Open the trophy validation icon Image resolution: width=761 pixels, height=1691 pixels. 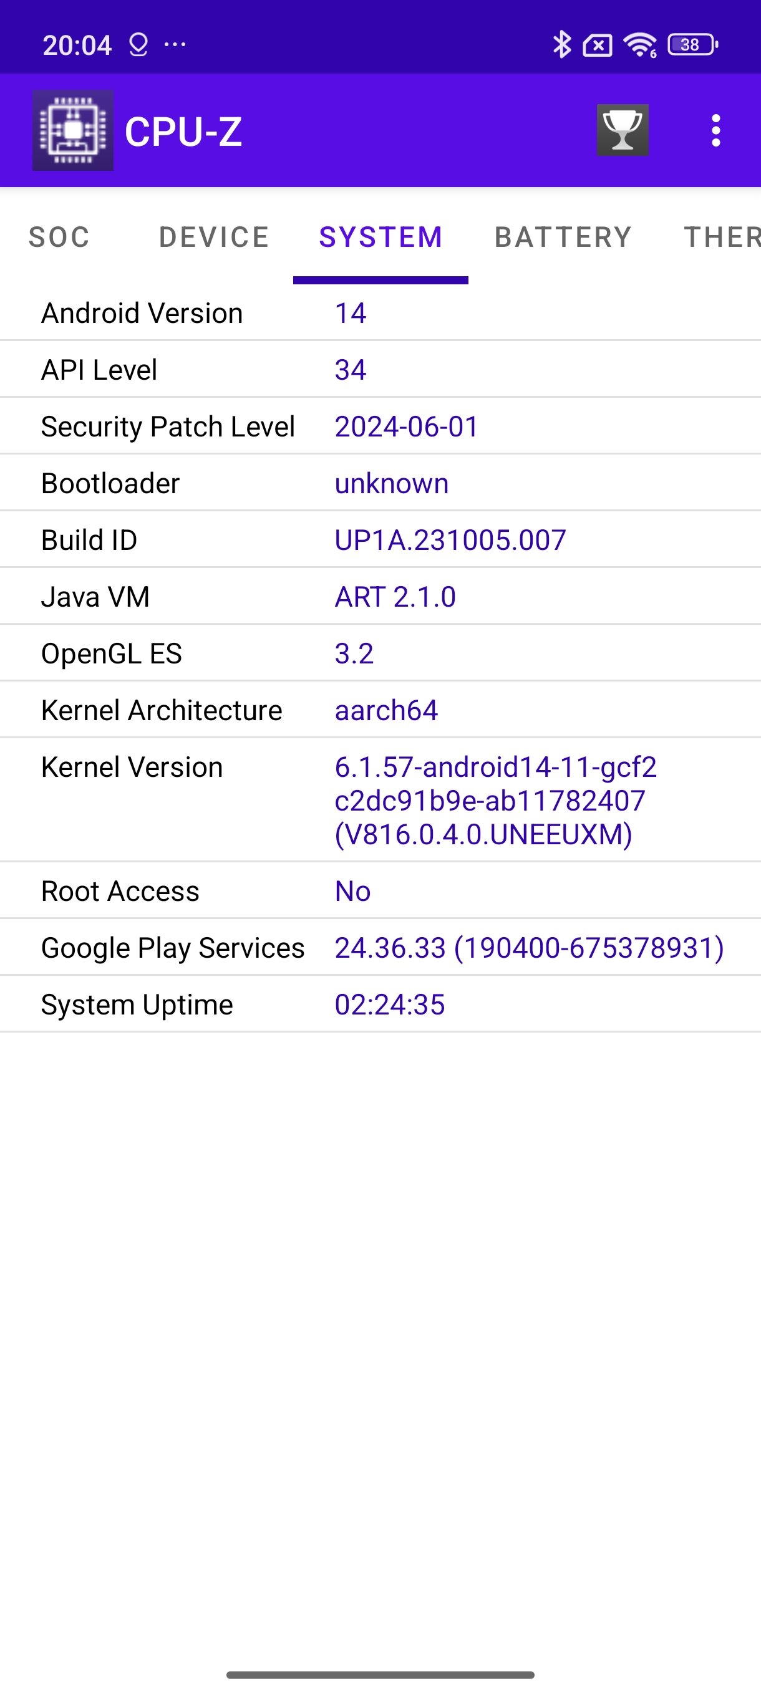coord(623,130)
